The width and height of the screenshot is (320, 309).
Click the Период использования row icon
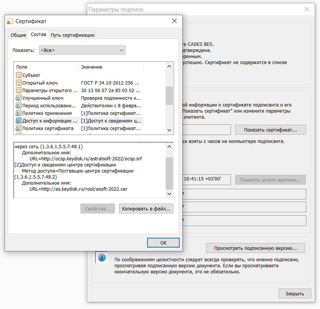(19, 105)
